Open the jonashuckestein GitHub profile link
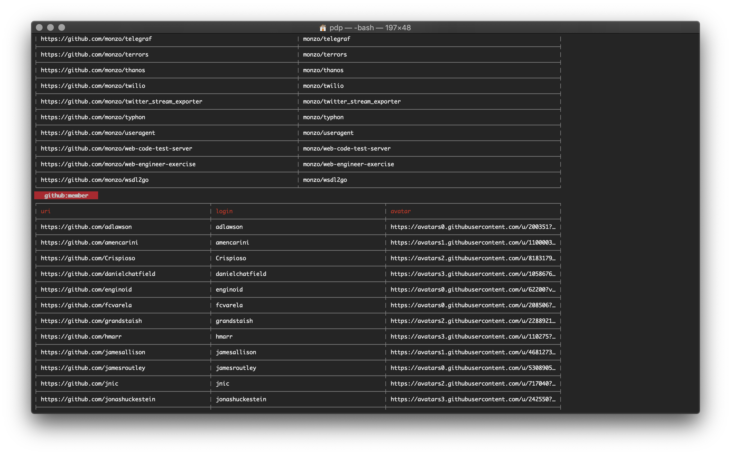Viewport: 731px width, 455px height. [x=98, y=399]
